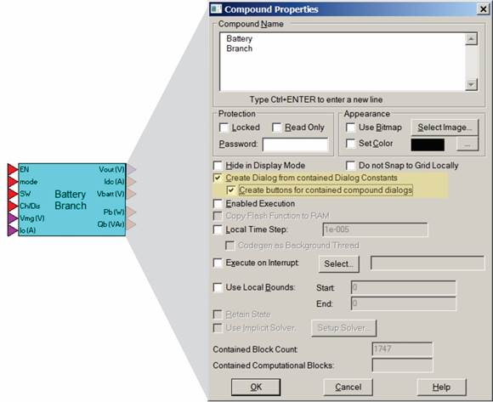This screenshot has width=493, height=402.
Task: Click the Select Image... button
Action: (x=445, y=127)
